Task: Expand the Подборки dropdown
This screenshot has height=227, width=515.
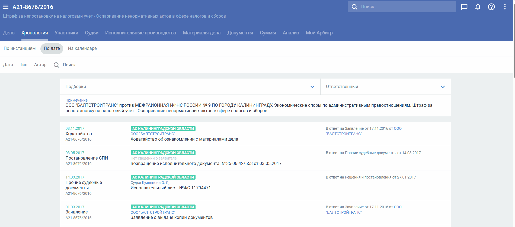Action: [312, 87]
